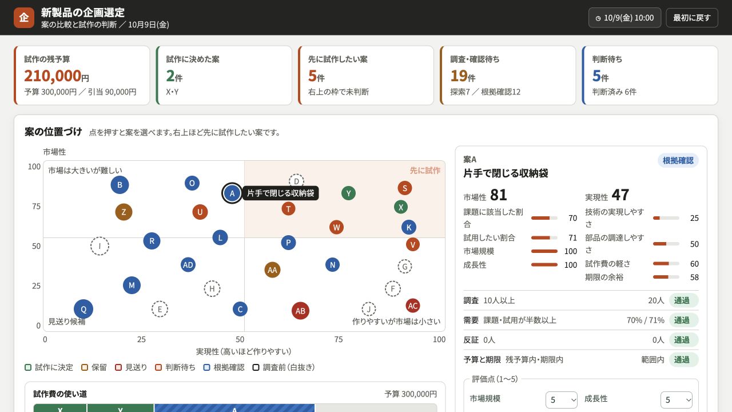Pick the blue point L
This screenshot has width=732, height=412.
tap(220, 237)
